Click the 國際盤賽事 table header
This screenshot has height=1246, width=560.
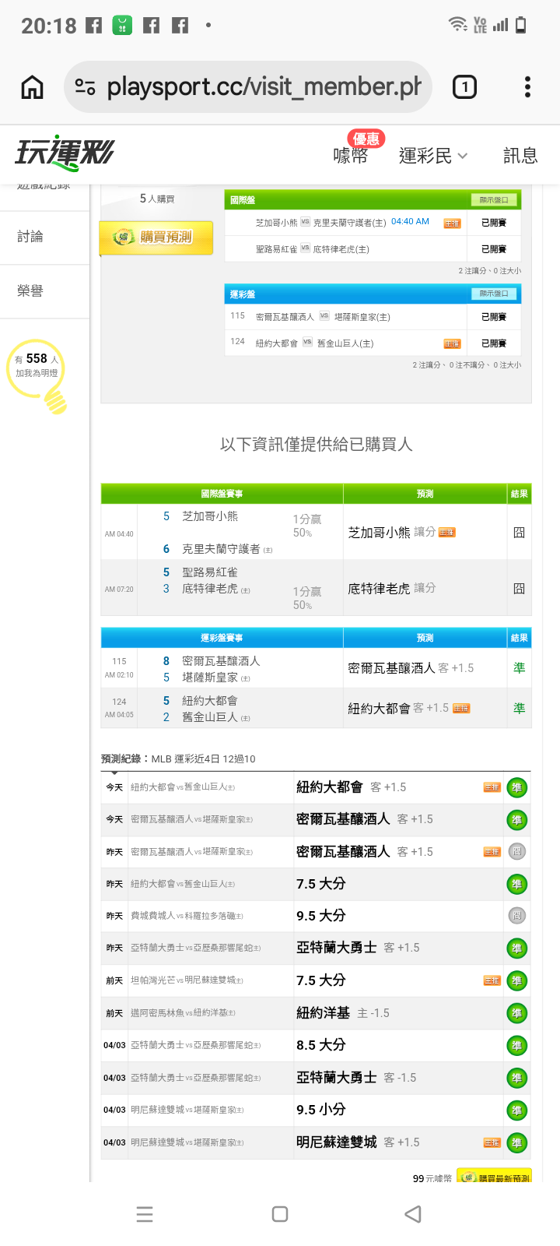coord(222,494)
